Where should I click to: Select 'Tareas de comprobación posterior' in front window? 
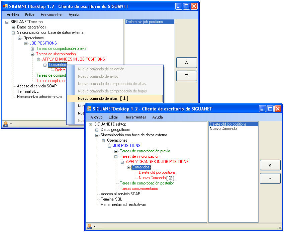[147, 183]
